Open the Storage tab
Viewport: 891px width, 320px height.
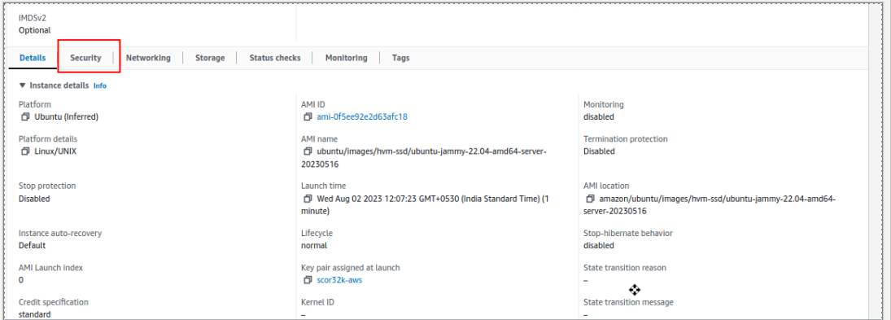[x=210, y=58]
